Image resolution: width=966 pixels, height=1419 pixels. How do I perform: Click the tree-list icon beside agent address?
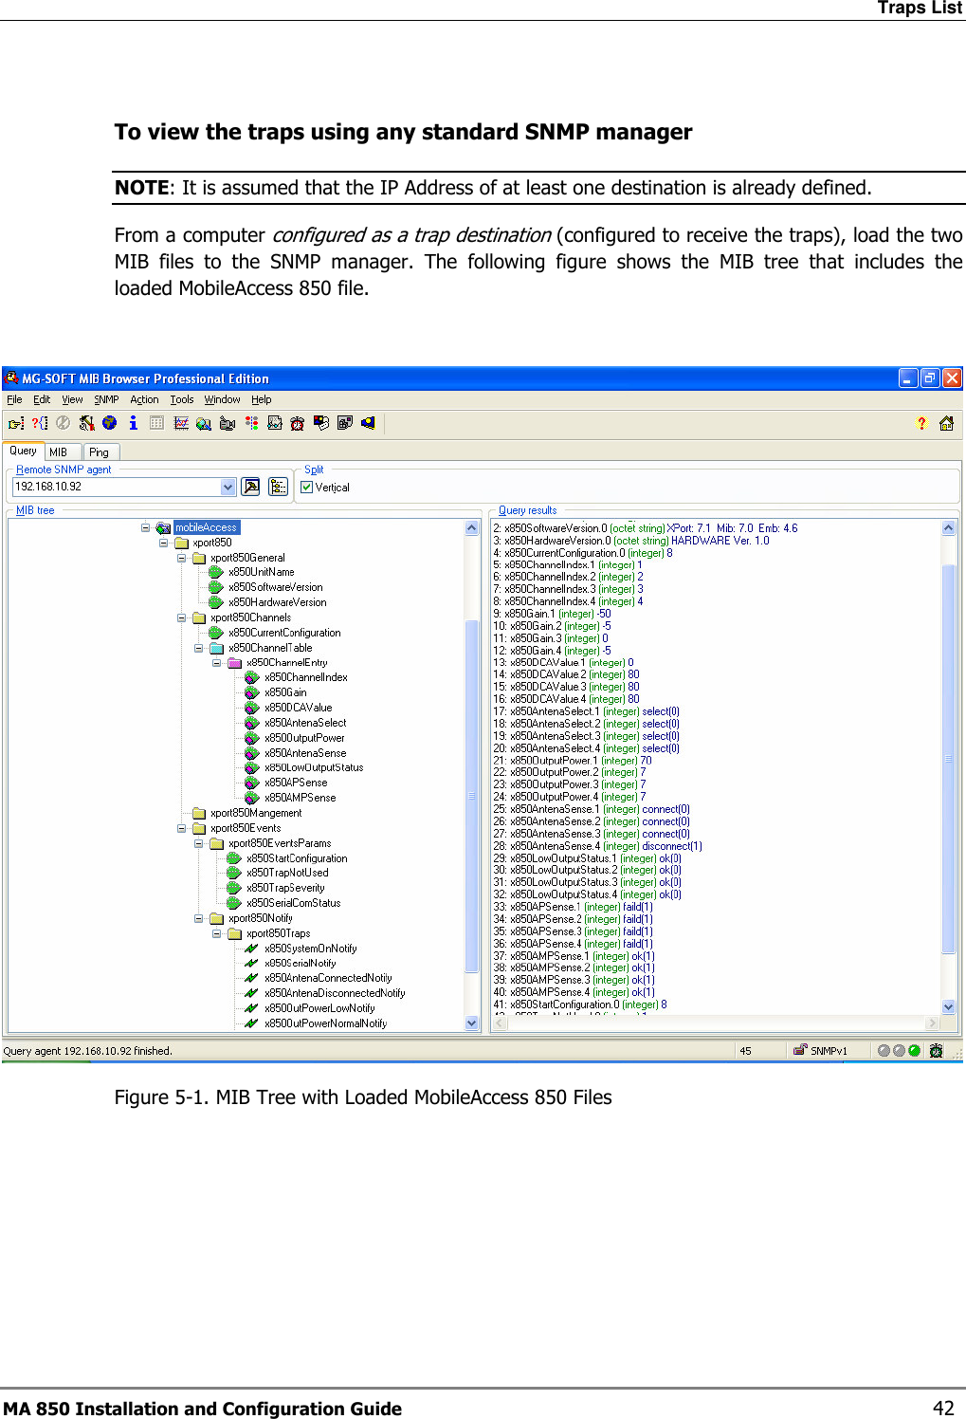(278, 487)
